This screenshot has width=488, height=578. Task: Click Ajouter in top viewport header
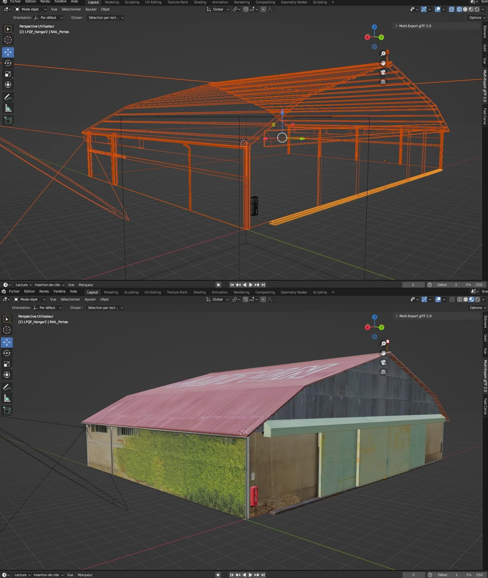coord(91,9)
